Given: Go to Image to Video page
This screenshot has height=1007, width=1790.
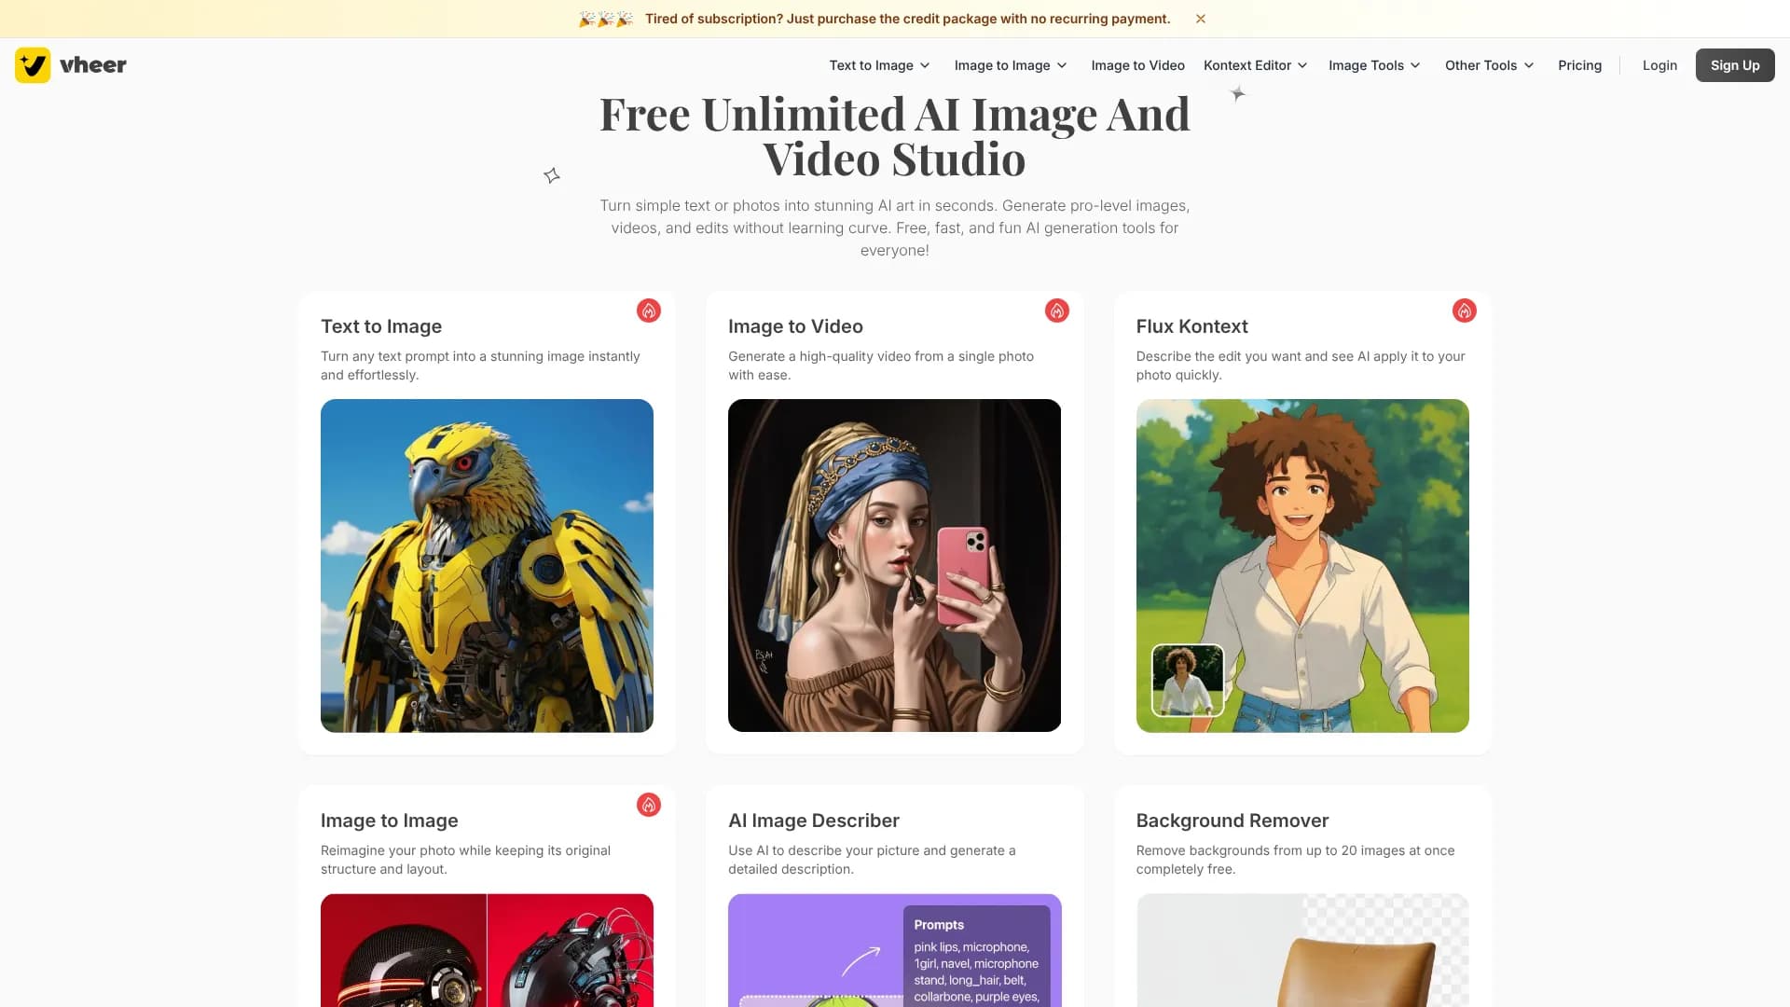Looking at the screenshot, I should 1137,65.
